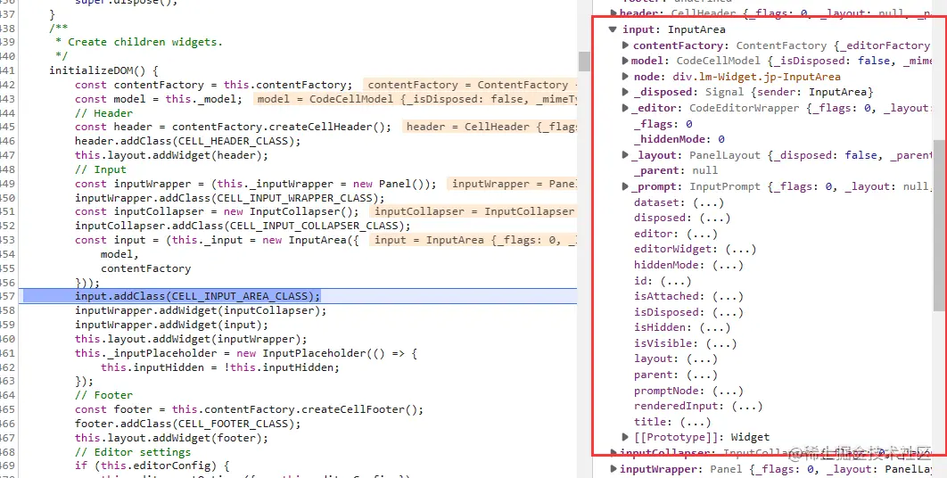Evaluate the promptNode getter (...)
The height and width of the screenshot is (478, 947).
(728, 391)
